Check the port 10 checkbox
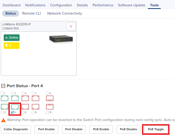This screenshot has height=135, width=175. [x=47, y=112]
